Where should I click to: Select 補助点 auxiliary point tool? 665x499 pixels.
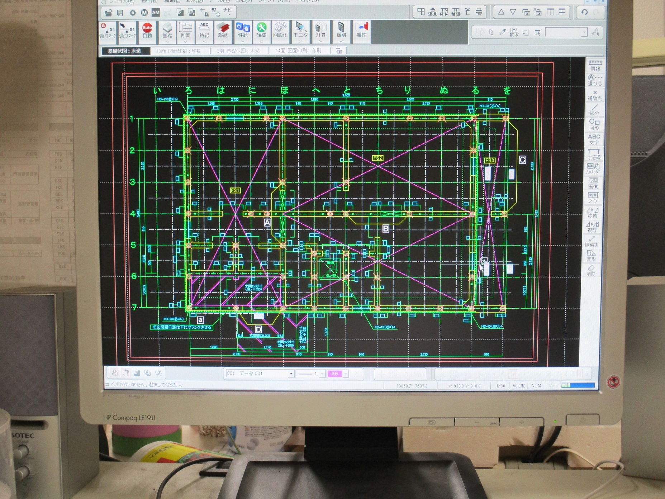tap(595, 95)
